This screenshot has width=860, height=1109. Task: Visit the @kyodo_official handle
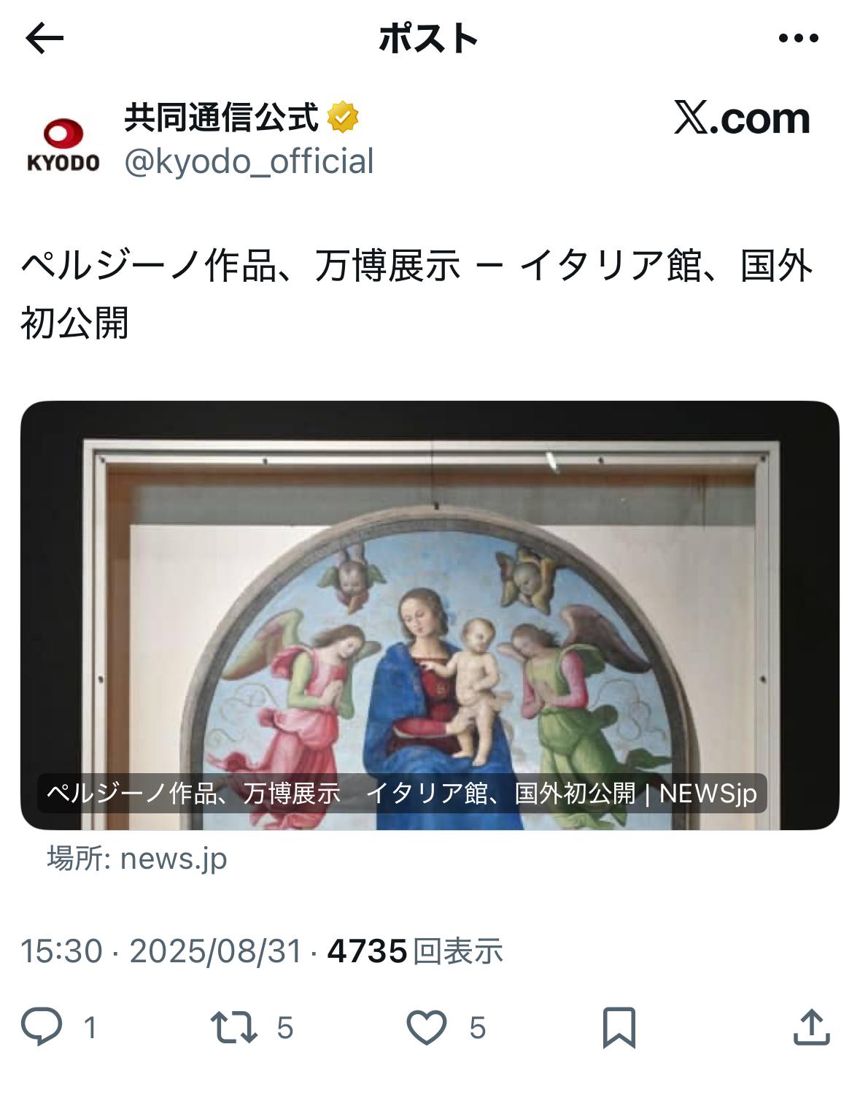[x=249, y=161]
